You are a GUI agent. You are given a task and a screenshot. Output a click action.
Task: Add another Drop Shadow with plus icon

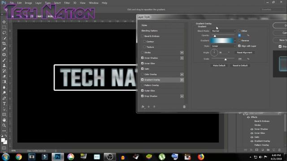[x=182, y=96]
